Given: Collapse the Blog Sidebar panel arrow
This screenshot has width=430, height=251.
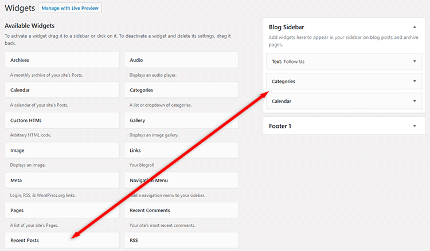Looking at the screenshot, I should tap(415, 27).
